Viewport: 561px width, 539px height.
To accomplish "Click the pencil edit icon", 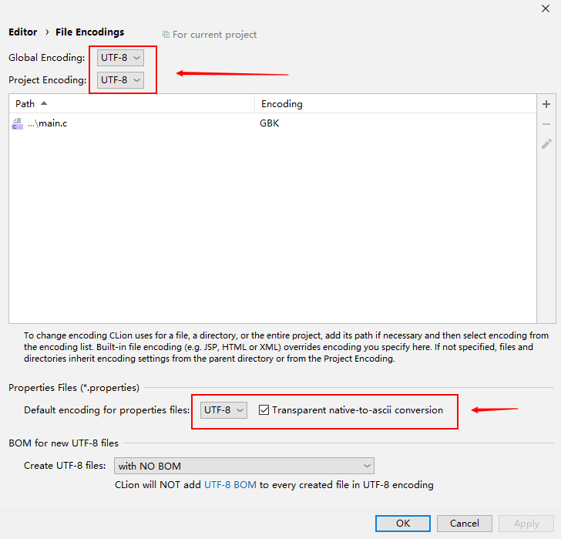I will tap(546, 144).
